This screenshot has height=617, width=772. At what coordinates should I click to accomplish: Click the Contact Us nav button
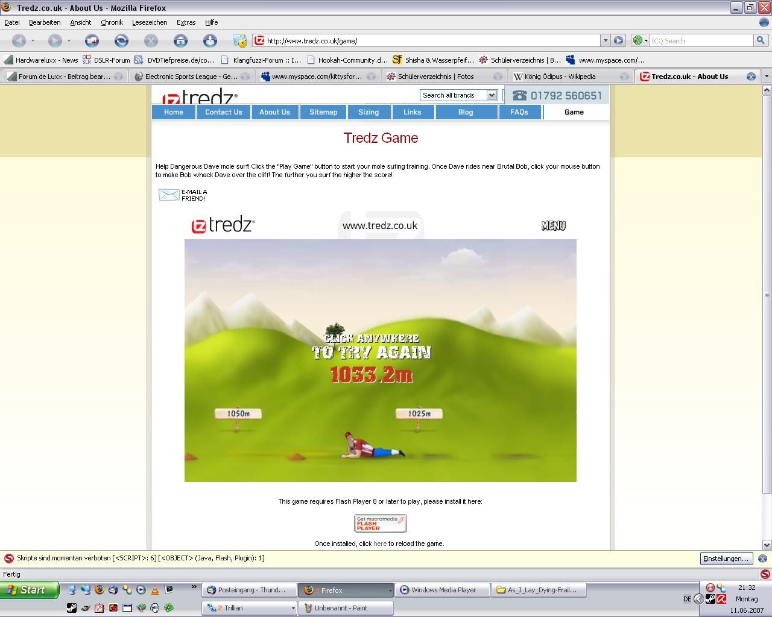pos(223,112)
